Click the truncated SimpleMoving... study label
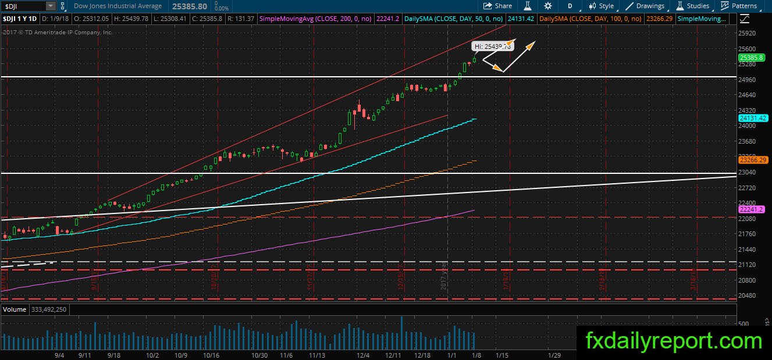772x360 pixels. [x=703, y=19]
